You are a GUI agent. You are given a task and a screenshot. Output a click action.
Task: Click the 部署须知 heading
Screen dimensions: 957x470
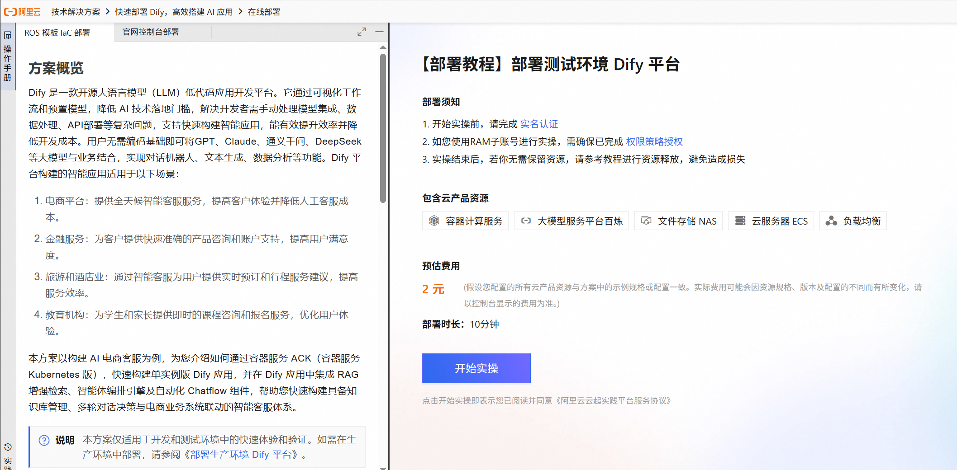point(441,102)
